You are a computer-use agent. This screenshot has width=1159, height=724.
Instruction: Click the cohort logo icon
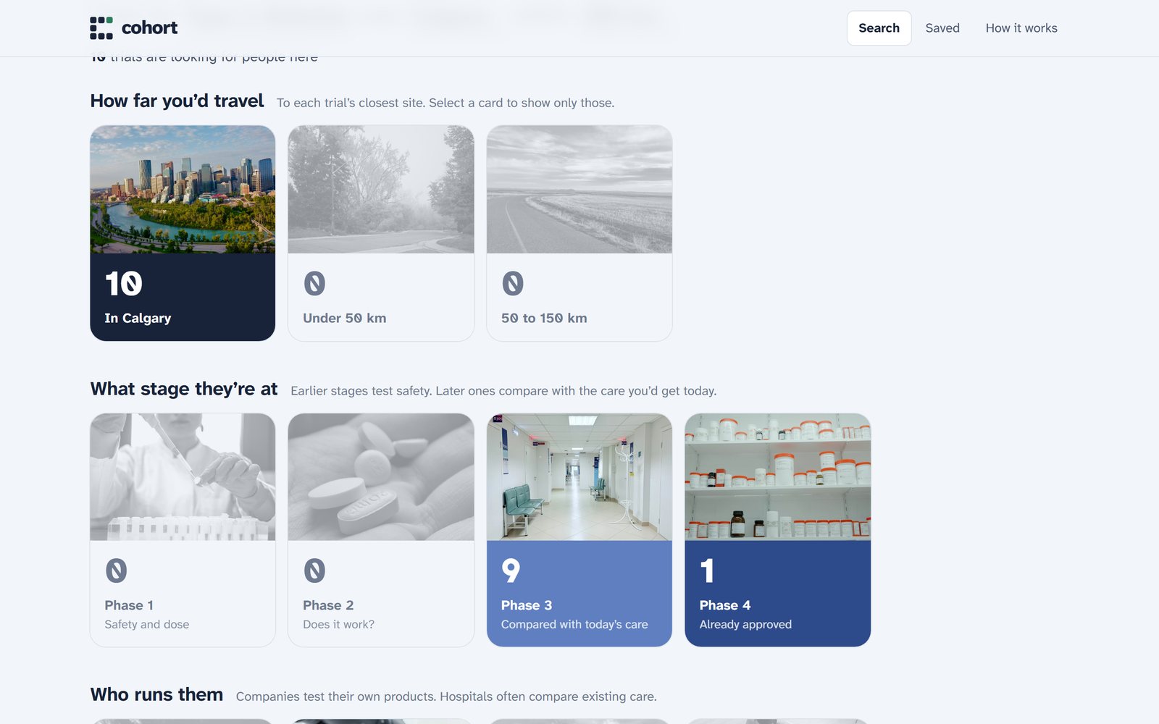pyautogui.click(x=101, y=28)
